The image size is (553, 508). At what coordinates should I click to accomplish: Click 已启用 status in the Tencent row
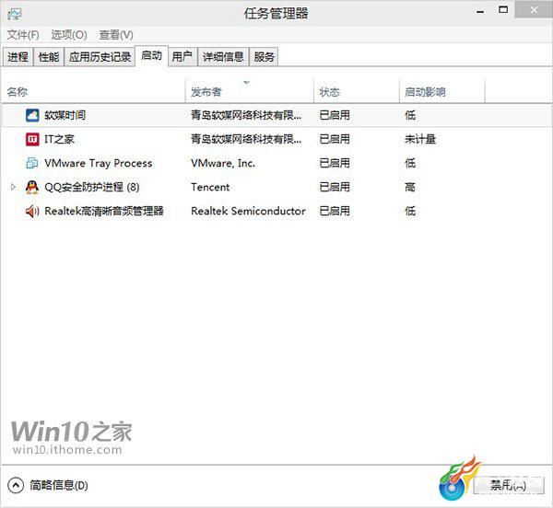[x=335, y=187]
